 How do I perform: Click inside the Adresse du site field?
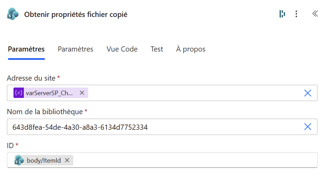pyautogui.click(x=194, y=93)
